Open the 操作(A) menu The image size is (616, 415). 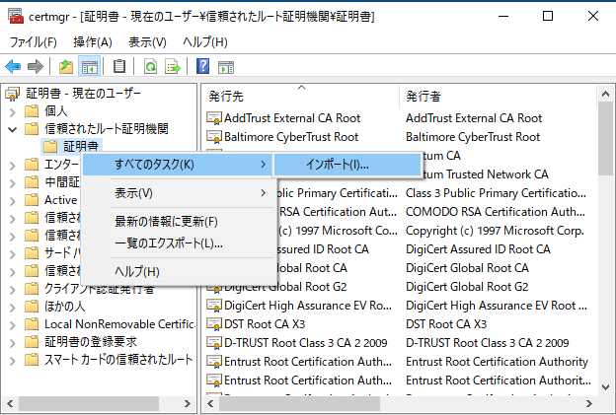[x=93, y=42]
